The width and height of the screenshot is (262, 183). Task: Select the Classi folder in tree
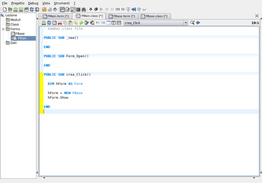[x=14, y=24]
